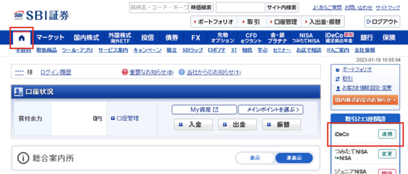Click the 総合案内所 info circle icon

(x=22, y=158)
